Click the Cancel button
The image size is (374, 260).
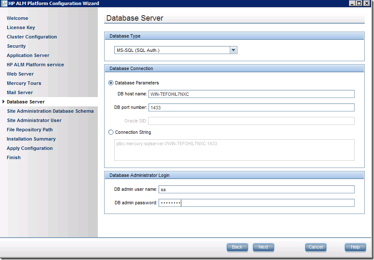316,247
